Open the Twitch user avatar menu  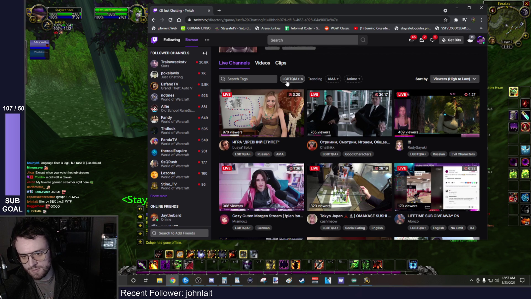coord(481,40)
